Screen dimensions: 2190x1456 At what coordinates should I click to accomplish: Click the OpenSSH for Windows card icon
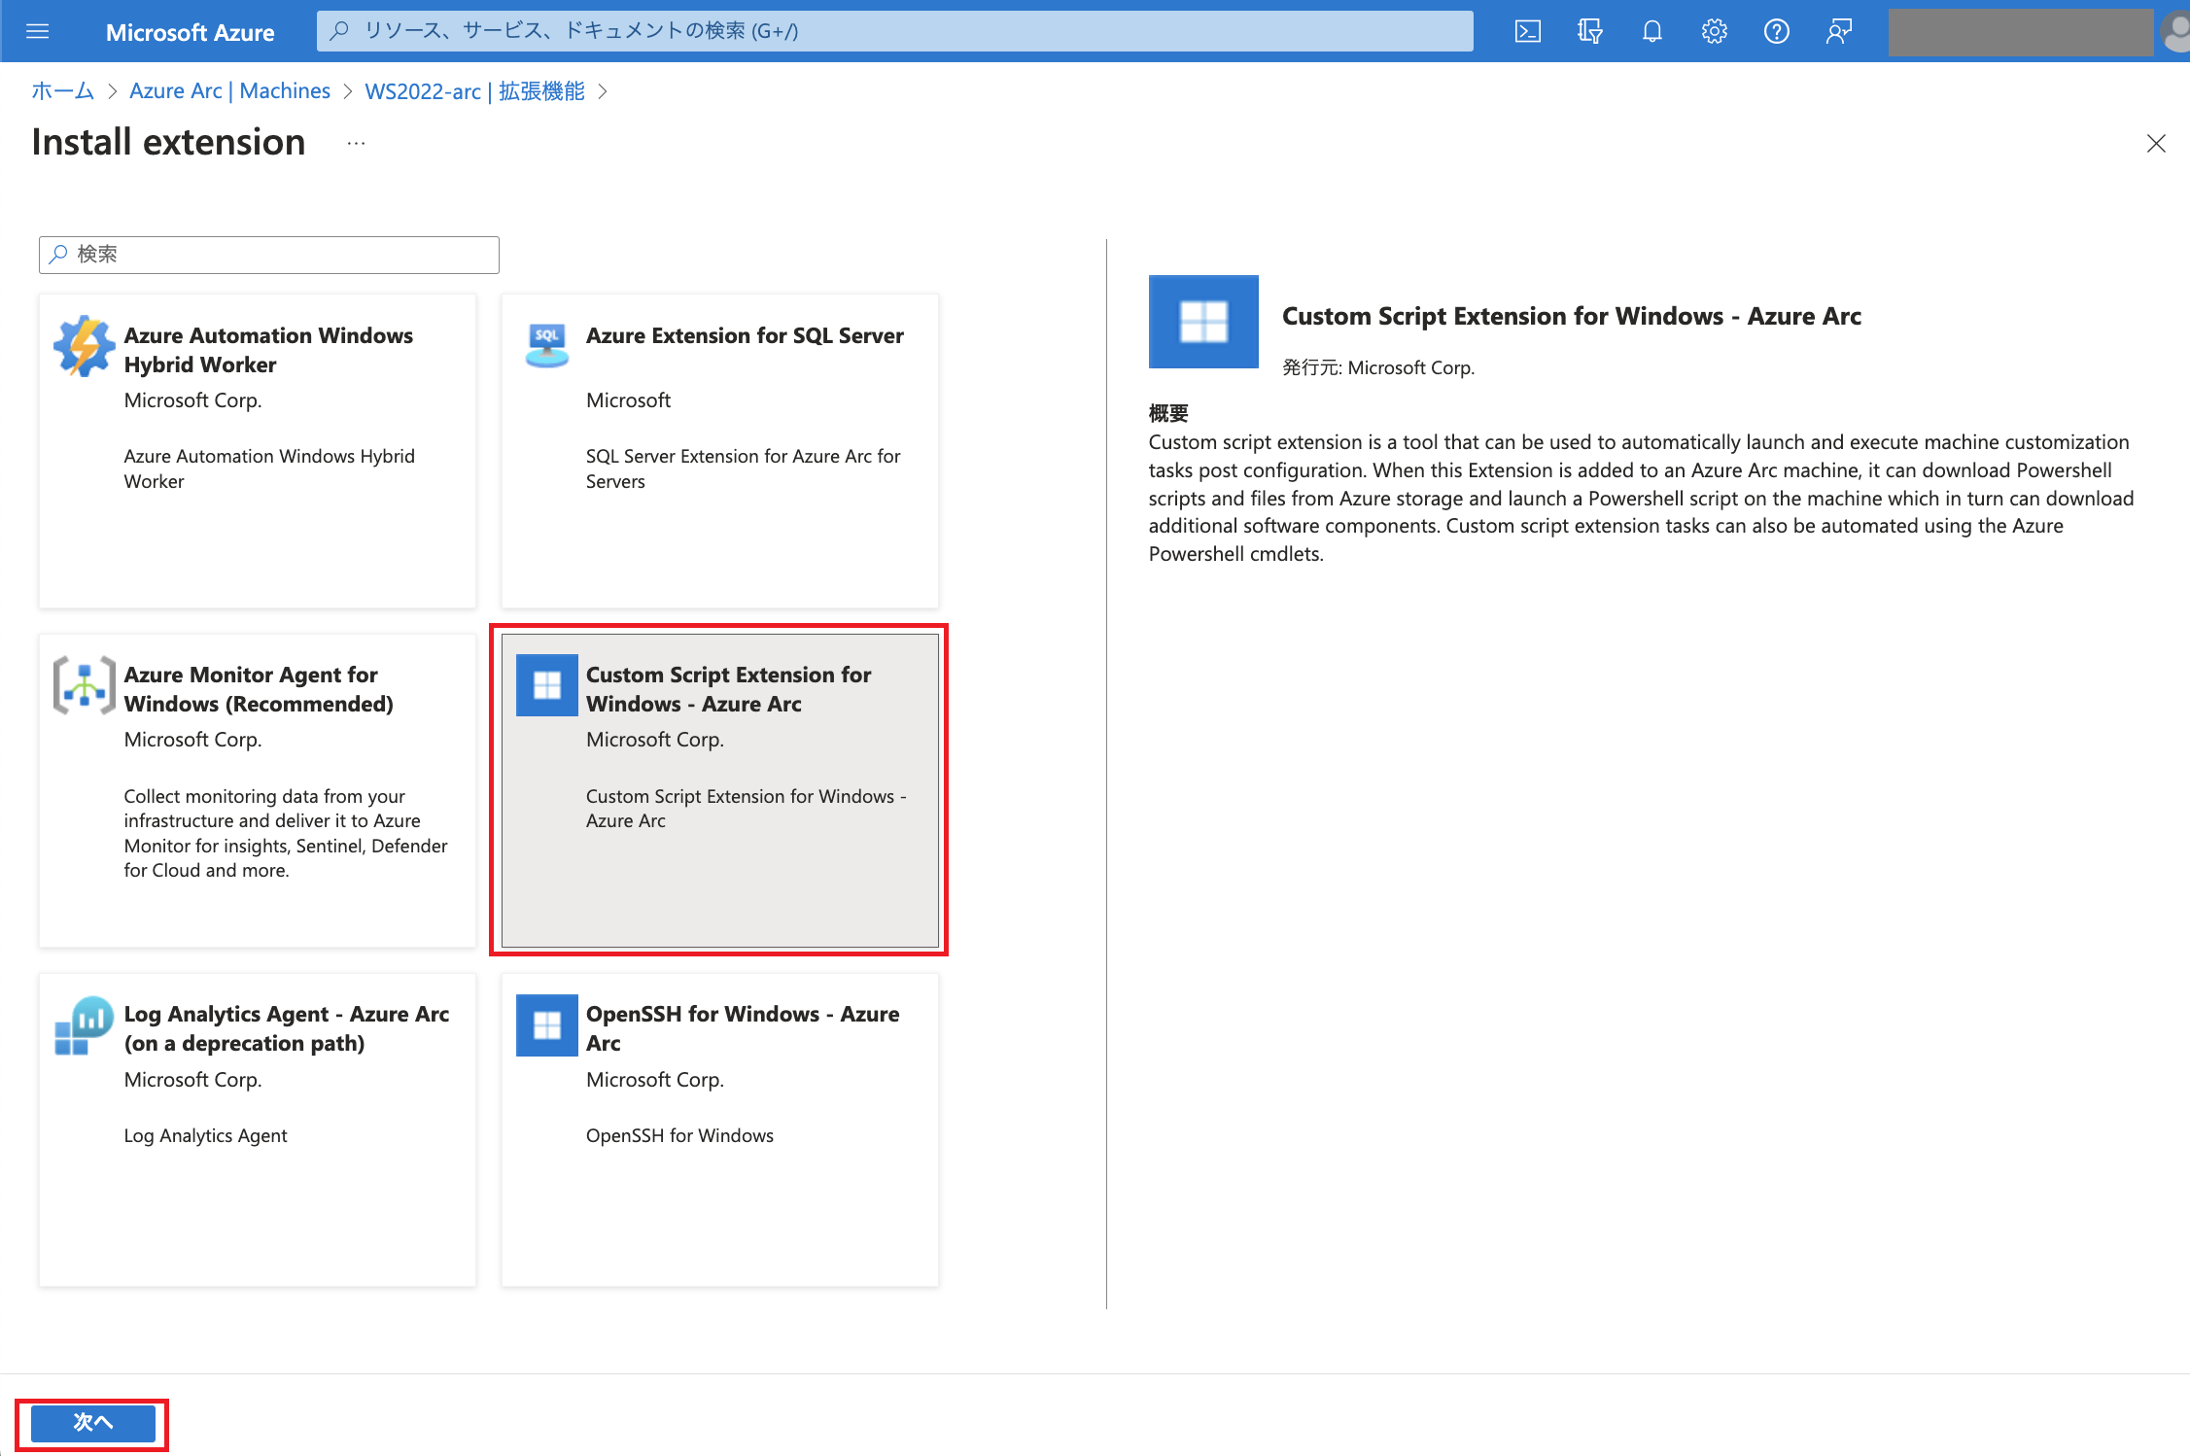[x=546, y=1025]
